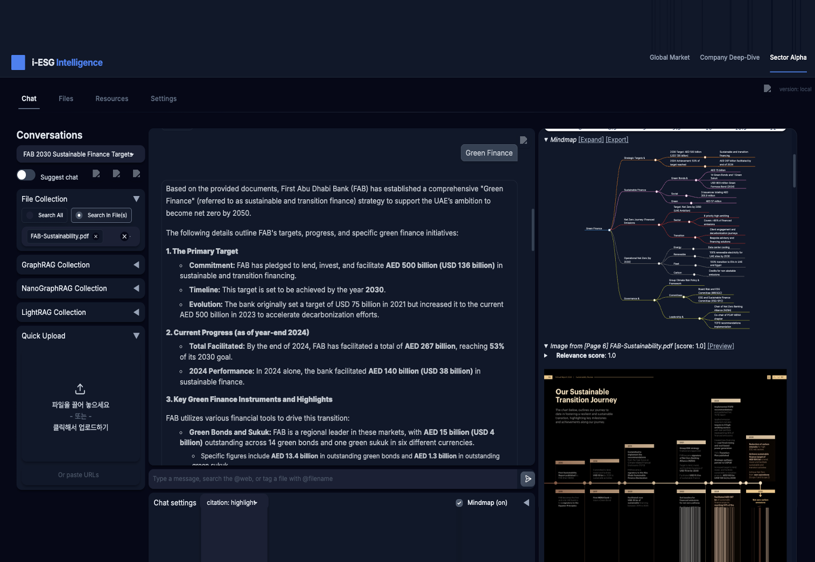Collapse the Quick Upload section
815x562 pixels.
click(136, 336)
